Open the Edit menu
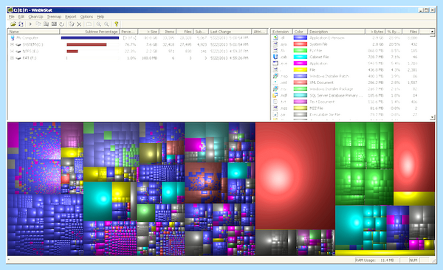The image size is (443, 270). point(21,17)
